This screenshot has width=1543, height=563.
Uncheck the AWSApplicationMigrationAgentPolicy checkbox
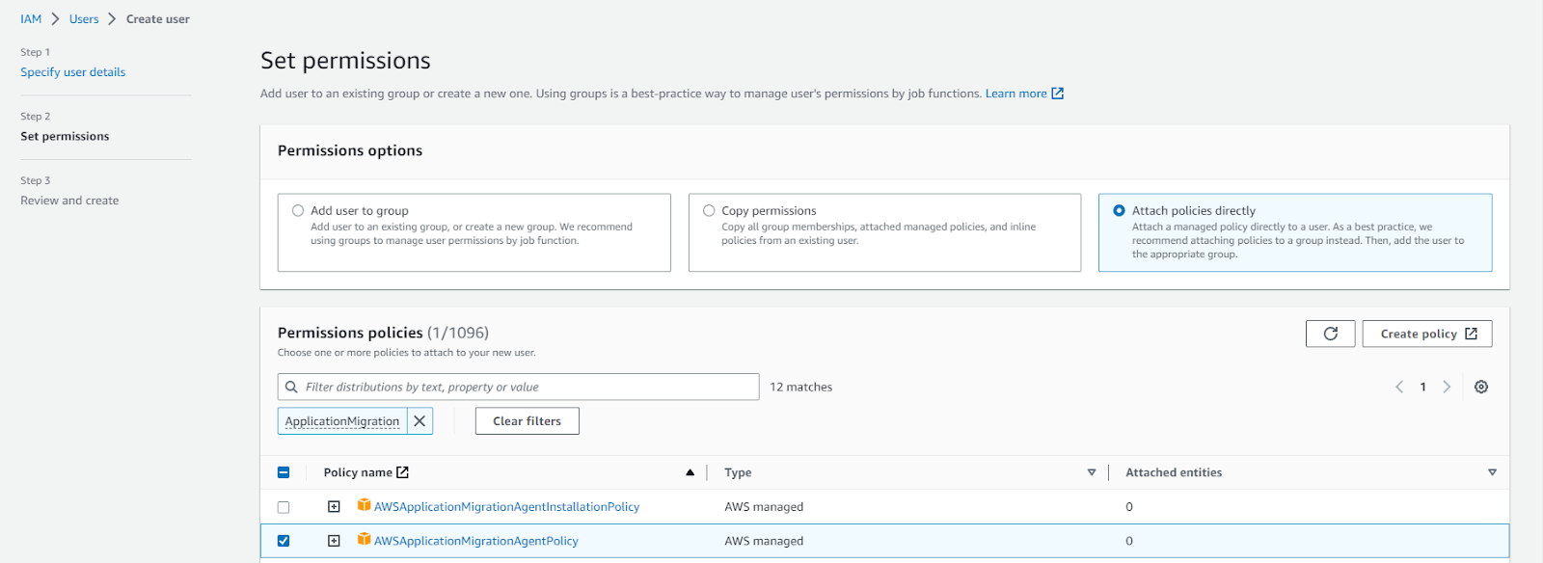coord(284,541)
